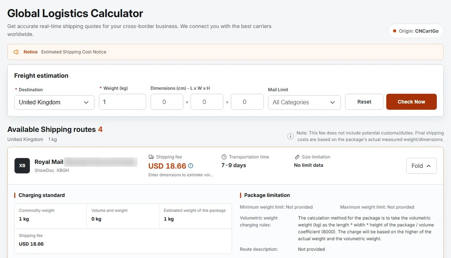Click the XB carrier logo badge
The image size is (451, 258).
click(x=22, y=166)
